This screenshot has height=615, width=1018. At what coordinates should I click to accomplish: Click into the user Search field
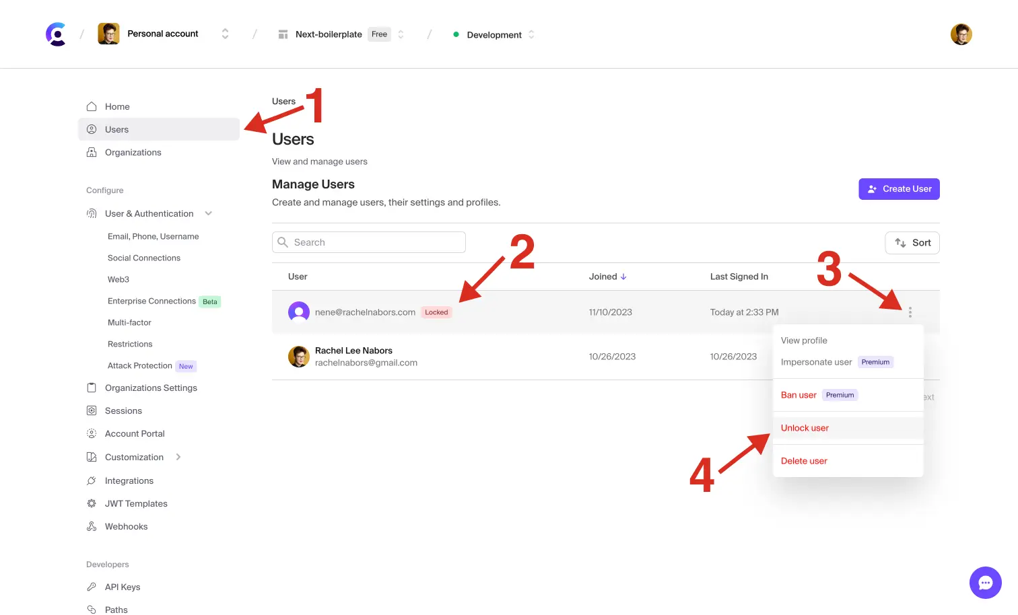point(369,242)
